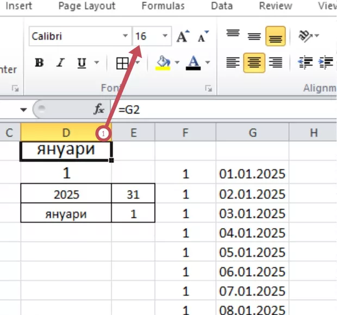337x315 pixels.
Task: Click the Shrink Font icon
Action: [x=203, y=37]
